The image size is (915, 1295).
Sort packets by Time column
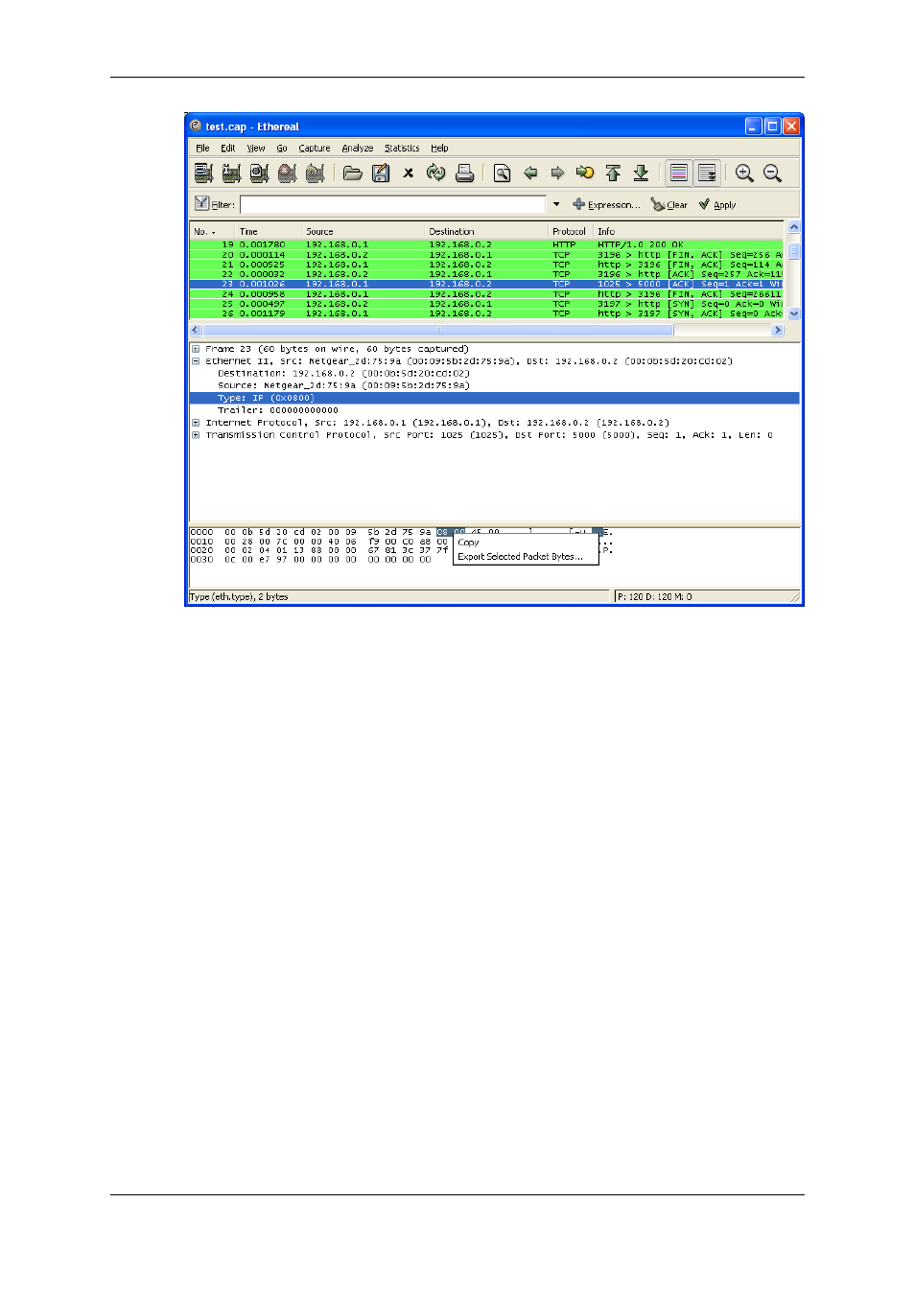269,231
